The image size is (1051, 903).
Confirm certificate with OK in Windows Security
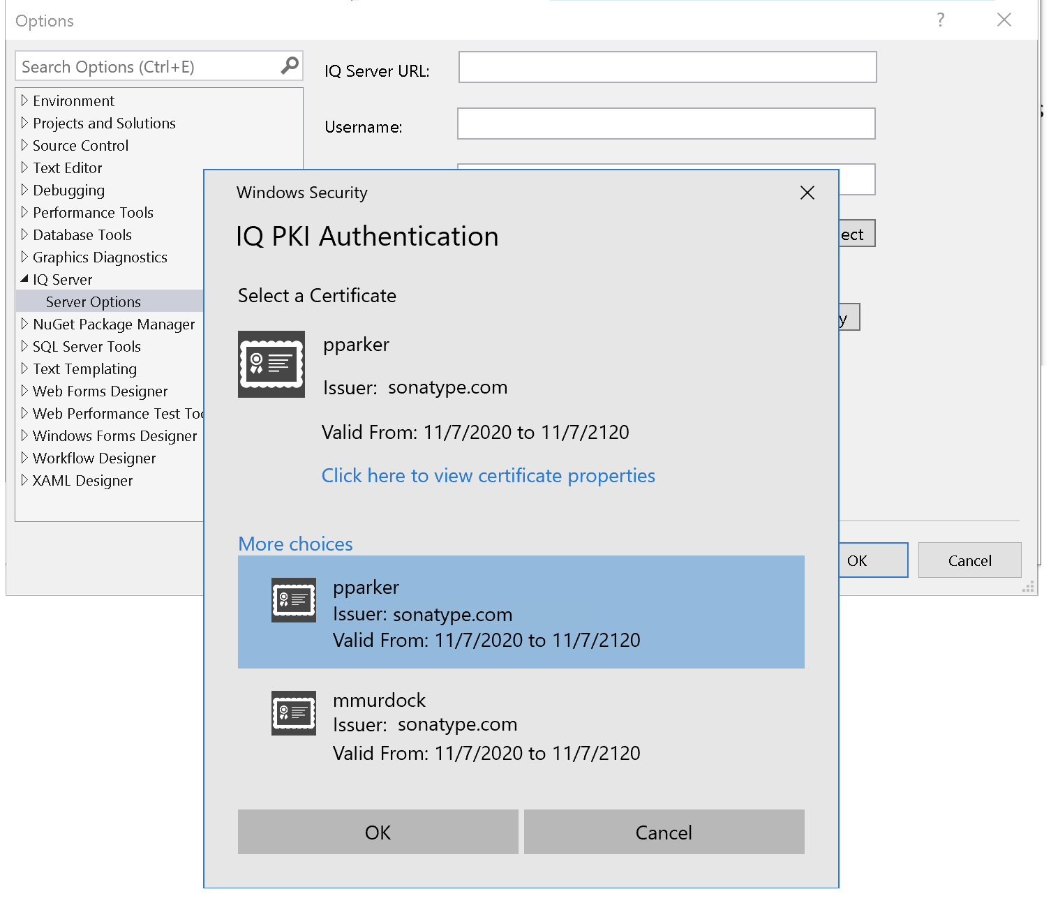pos(378,832)
